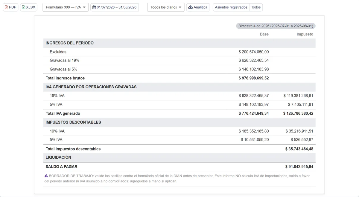The height and width of the screenshot is (197, 359).
Task: Click the total $ 976.998.699,52
Action: tap(254, 78)
